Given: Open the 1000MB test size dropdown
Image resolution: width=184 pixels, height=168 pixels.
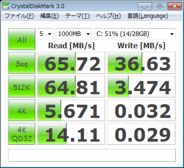Looking at the screenshot, I should (74, 34).
